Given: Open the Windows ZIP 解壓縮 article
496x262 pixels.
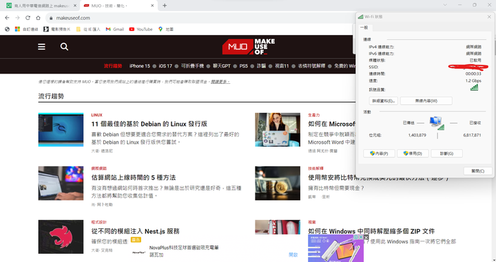Looking at the screenshot, I should pyautogui.click(x=371, y=231).
